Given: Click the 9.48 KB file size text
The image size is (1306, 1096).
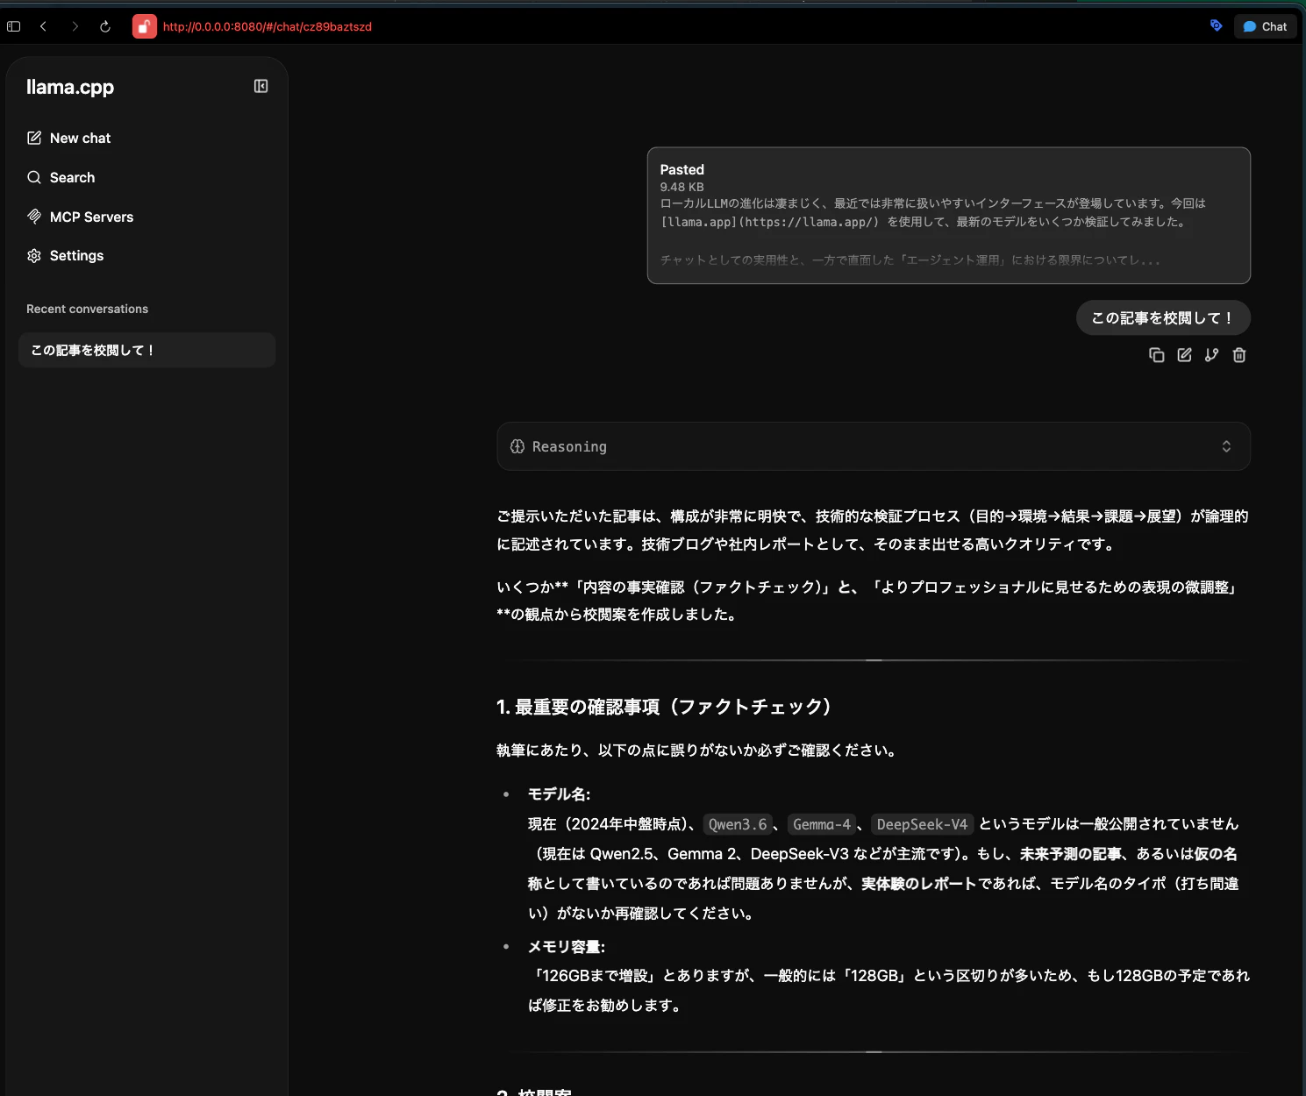Looking at the screenshot, I should (682, 187).
